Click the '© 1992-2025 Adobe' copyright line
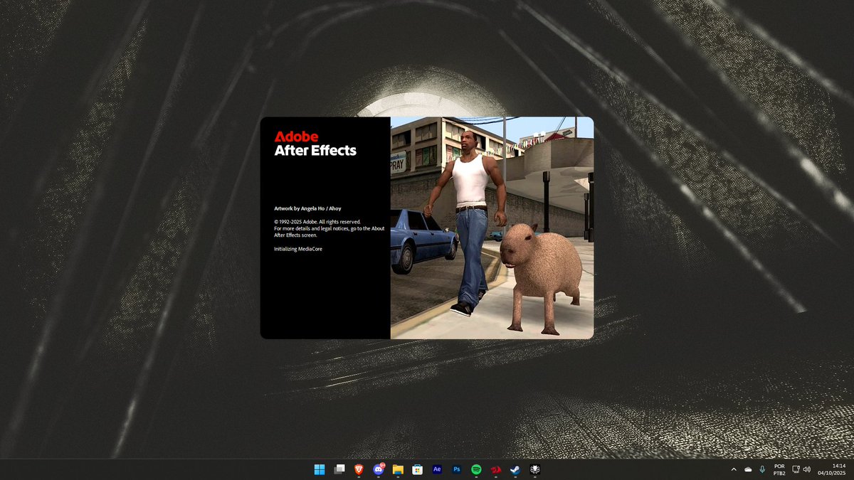 click(x=317, y=222)
